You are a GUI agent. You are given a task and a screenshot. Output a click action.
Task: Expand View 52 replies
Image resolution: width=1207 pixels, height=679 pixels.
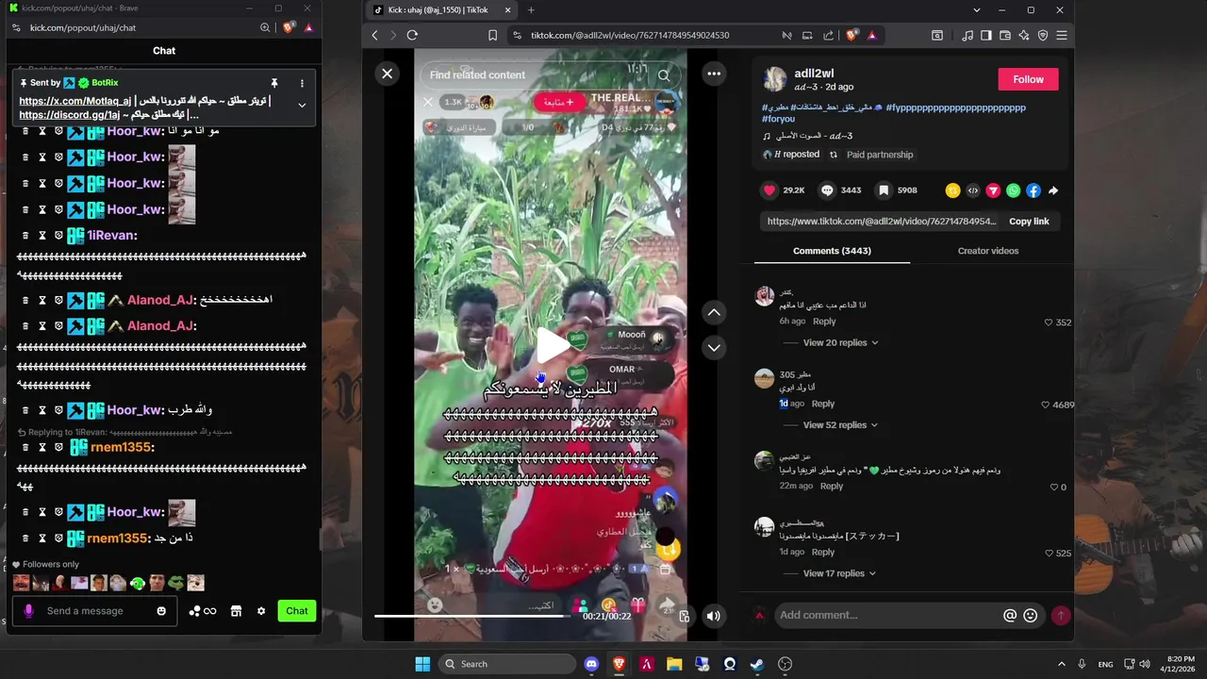pos(840,425)
